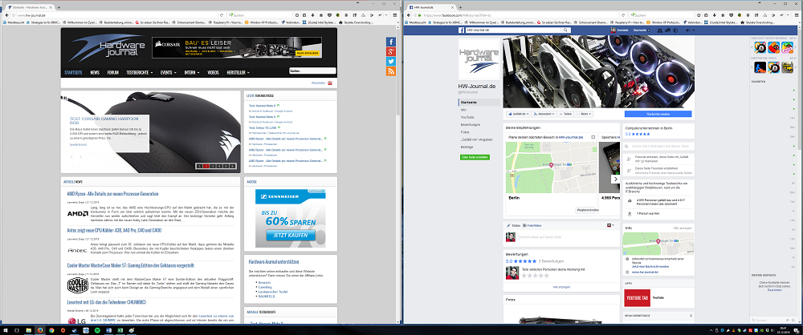Open the 'Gefällt dir' dropdown on Facebook page

(518, 114)
